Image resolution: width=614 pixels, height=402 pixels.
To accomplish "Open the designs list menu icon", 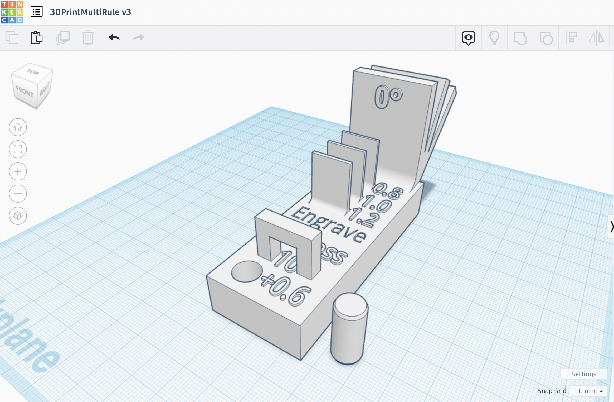I will 37,12.
